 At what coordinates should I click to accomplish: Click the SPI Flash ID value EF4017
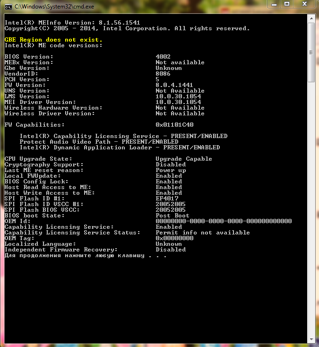pos(167,199)
